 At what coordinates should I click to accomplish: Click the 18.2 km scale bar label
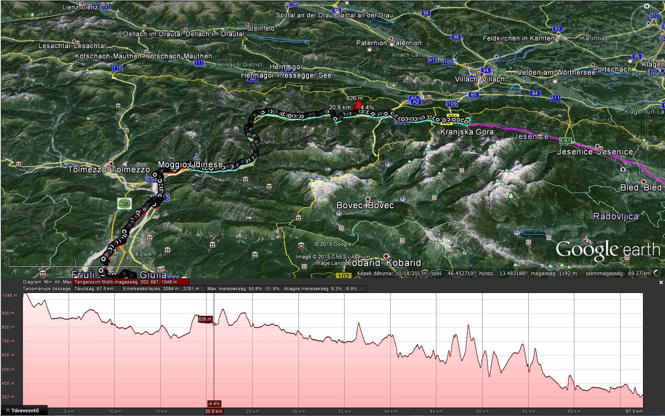point(142,255)
